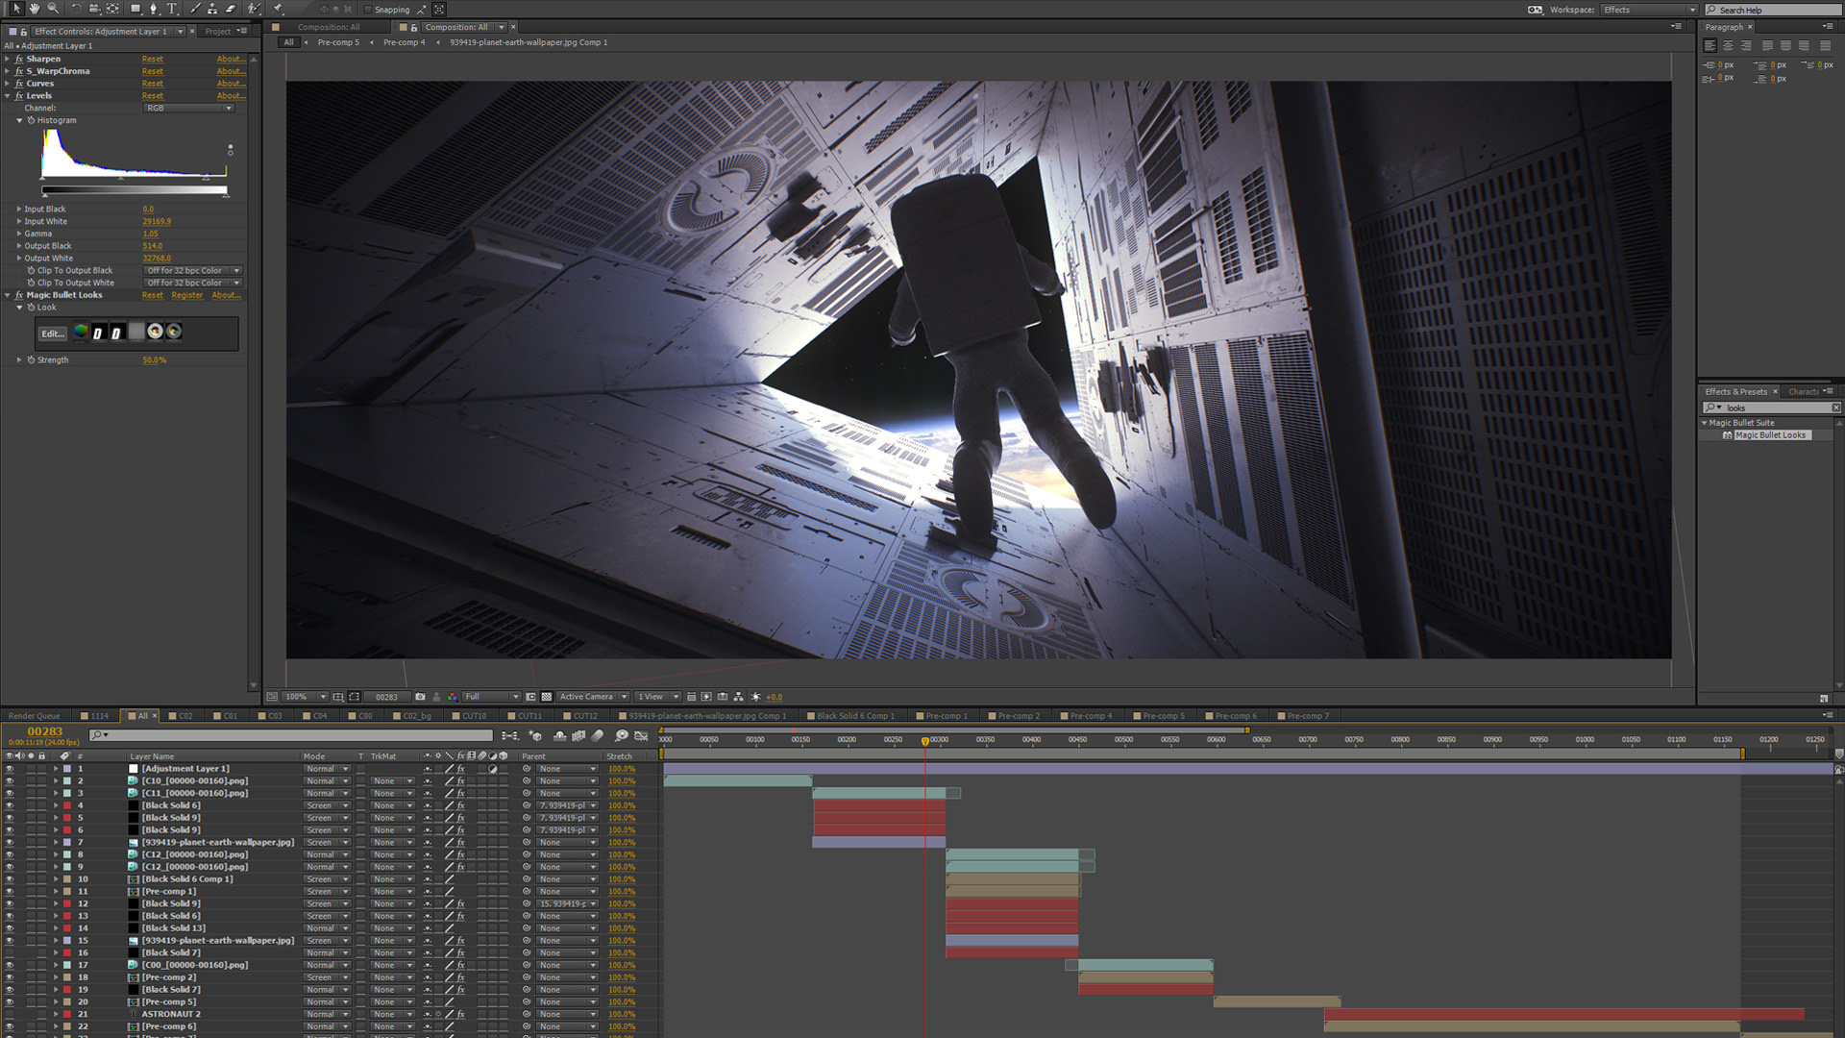Toggle adjustment layer switch for layer 1

tap(493, 769)
